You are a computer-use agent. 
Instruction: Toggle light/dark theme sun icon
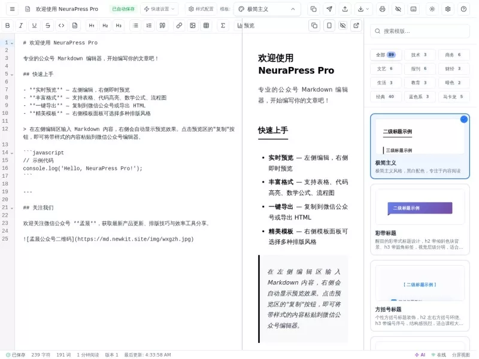432,9
